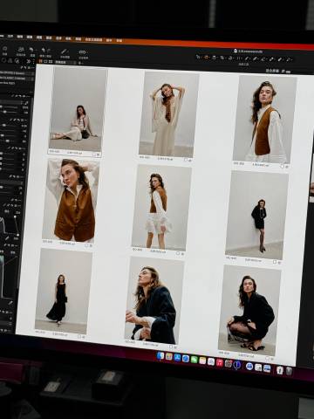This screenshot has height=419, width=314.
Task: Click the glasses-shaped proofing icon in toolbar
Action: pos(82,52)
